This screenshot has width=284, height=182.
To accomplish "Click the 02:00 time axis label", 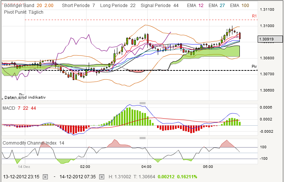I will tap(85, 167).
